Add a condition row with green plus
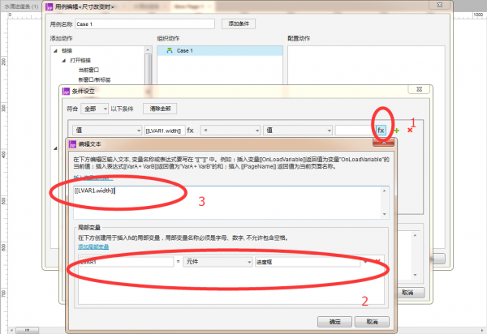 click(x=397, y=131)
